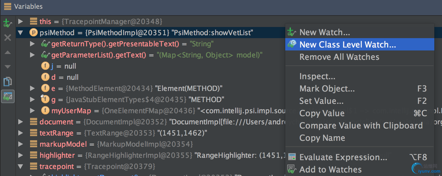Expand the textRange variable node
This screenshot has height=176, width=442.
(x=20, y=133)
